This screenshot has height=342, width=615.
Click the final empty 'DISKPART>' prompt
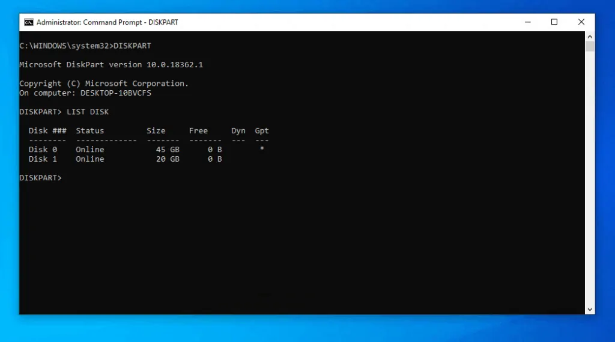coord(40,178)
